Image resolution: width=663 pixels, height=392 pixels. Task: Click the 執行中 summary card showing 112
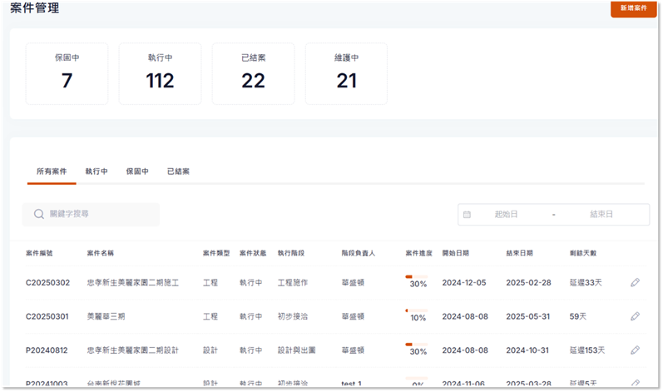pos(160,73)
